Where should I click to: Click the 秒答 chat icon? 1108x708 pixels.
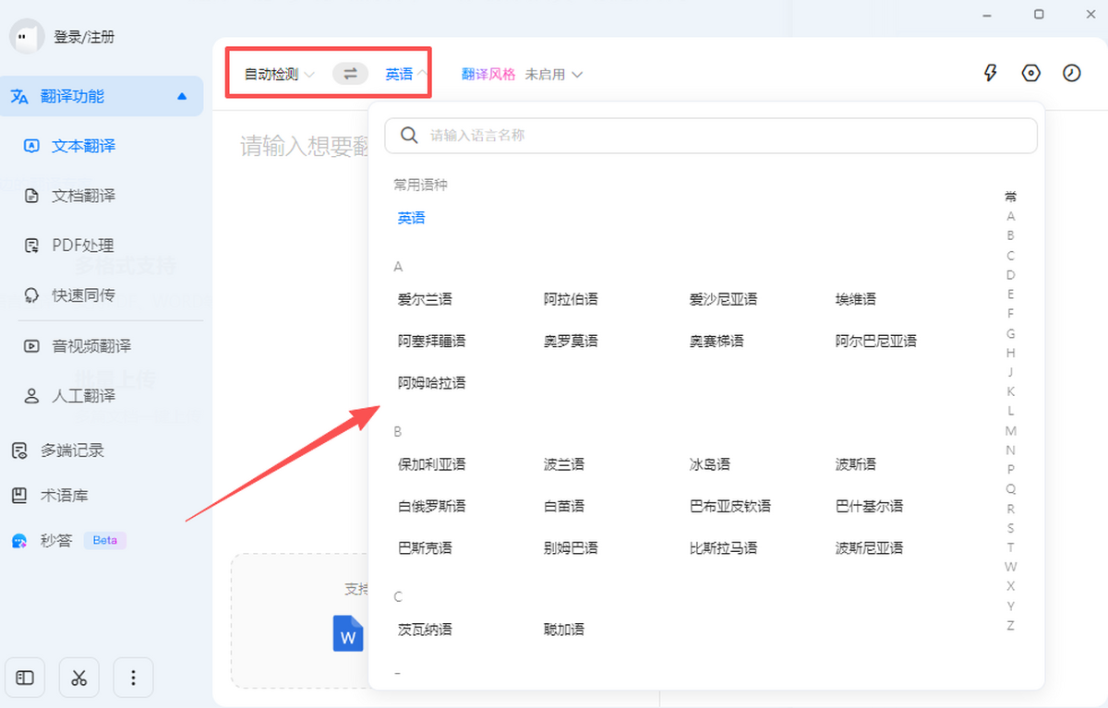coord(19,541)
